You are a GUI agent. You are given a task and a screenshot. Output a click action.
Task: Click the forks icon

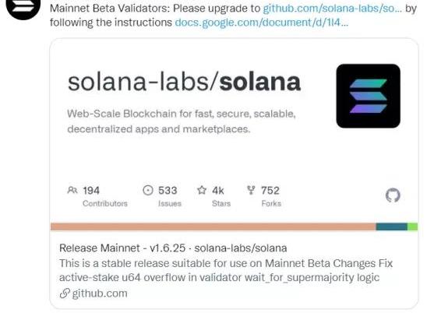coord(251,190)
